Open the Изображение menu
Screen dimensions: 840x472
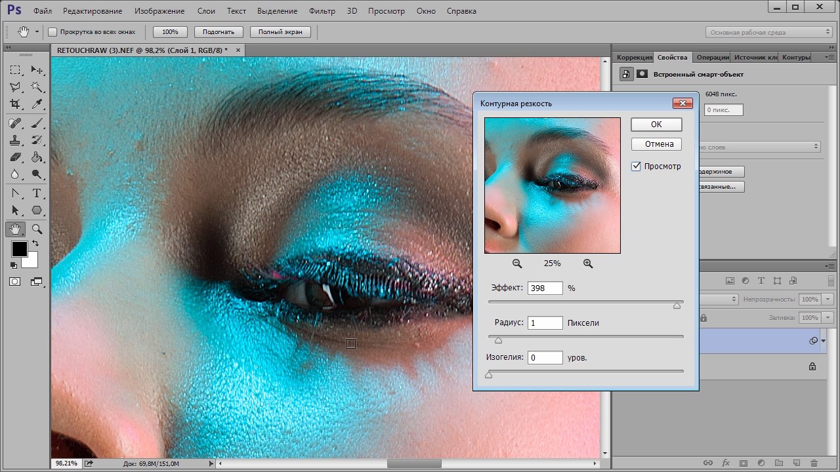(160, 11)
